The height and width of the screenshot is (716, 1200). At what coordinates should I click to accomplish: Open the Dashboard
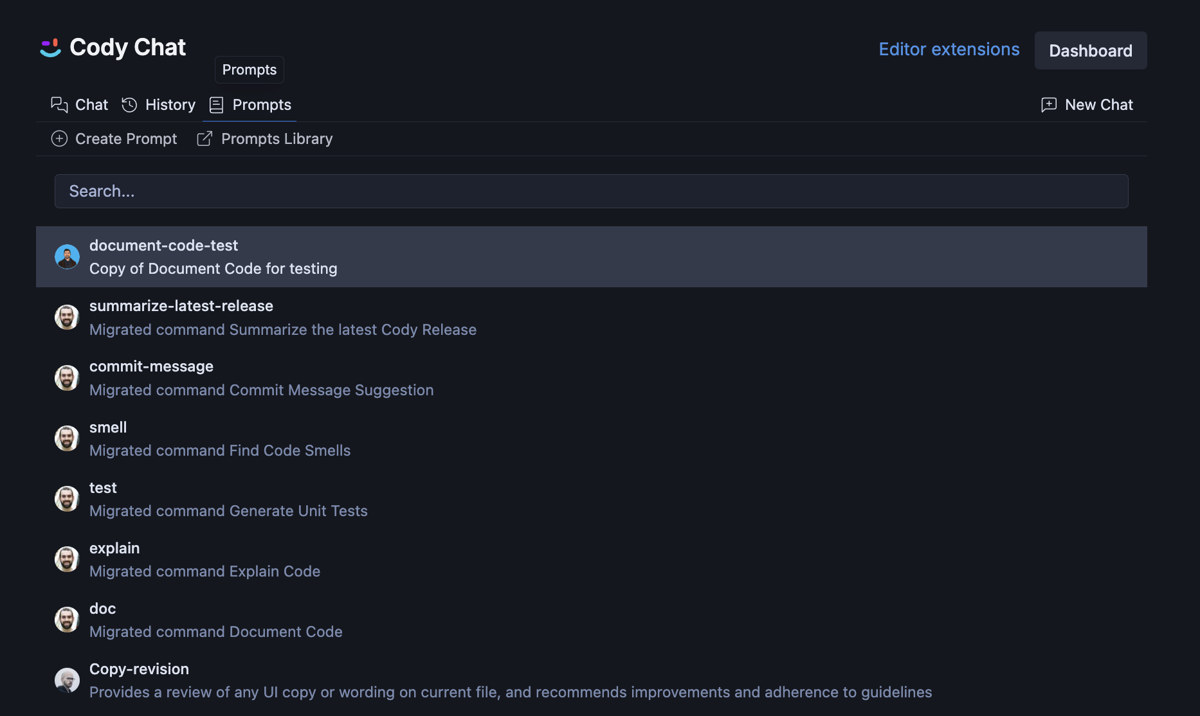1091,51
